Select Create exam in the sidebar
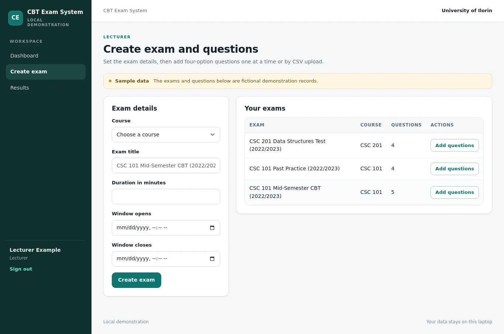Image resolution: width=504 pixels, height=334 pixels. pos(46,72)
